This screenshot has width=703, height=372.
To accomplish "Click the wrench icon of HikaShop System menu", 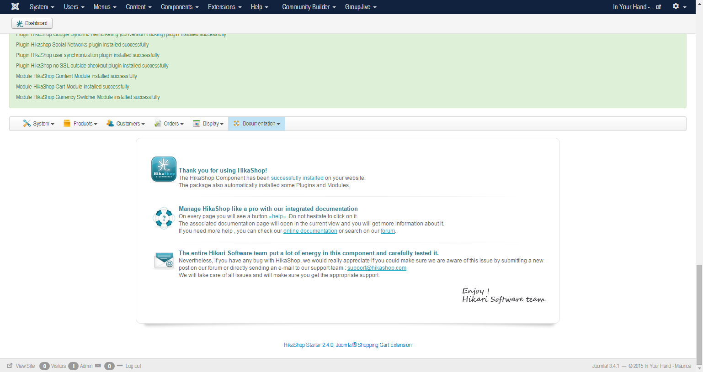I will [x=27, y=123].
